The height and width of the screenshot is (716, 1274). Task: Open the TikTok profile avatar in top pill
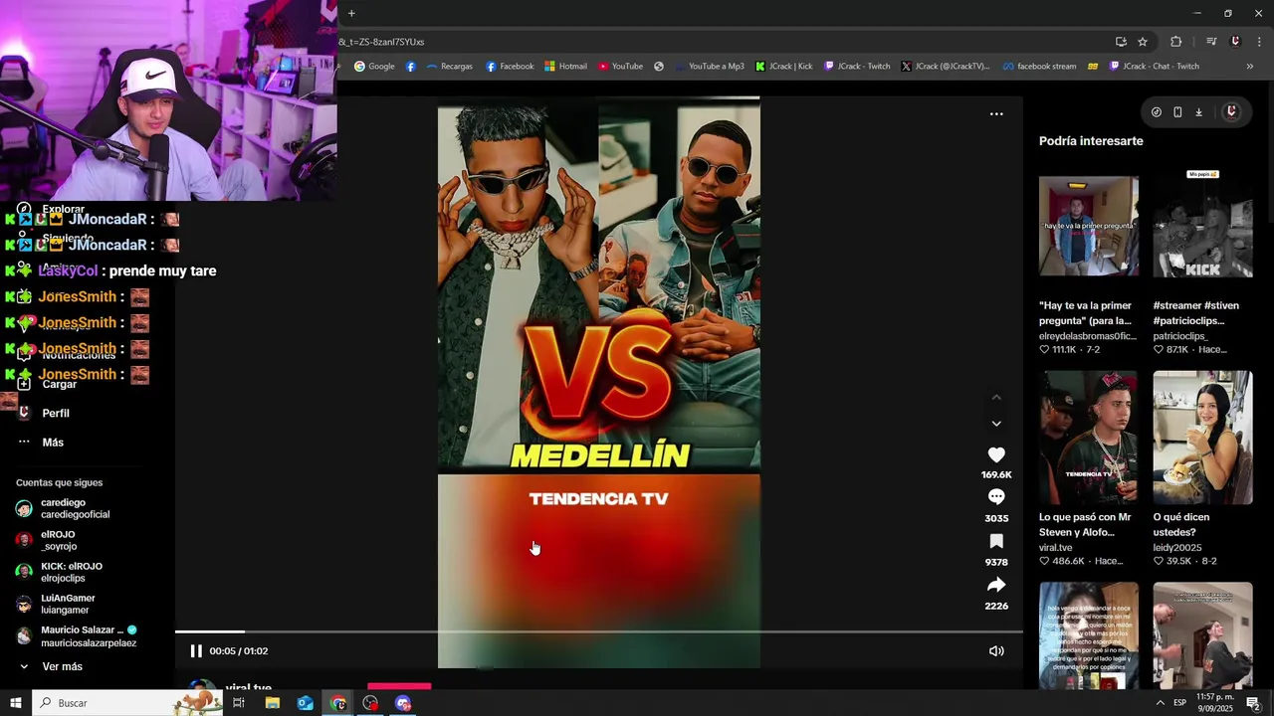(x=1231, y=111)
